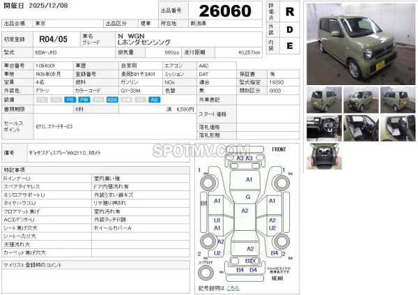418x295 pixels.
Task: View the open trunk cargo thumbnail
Action: click(x=324, y=157)
